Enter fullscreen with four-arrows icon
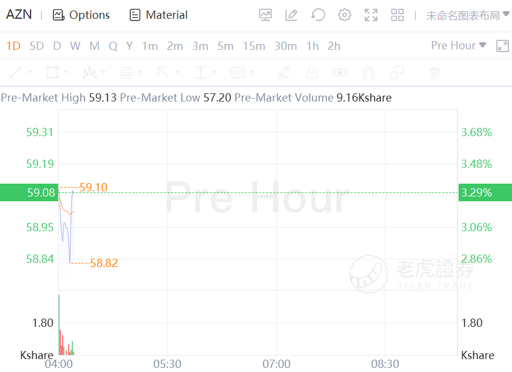Image resolution: width=512 pixels, height=372 pixels. tap(371, 15)
